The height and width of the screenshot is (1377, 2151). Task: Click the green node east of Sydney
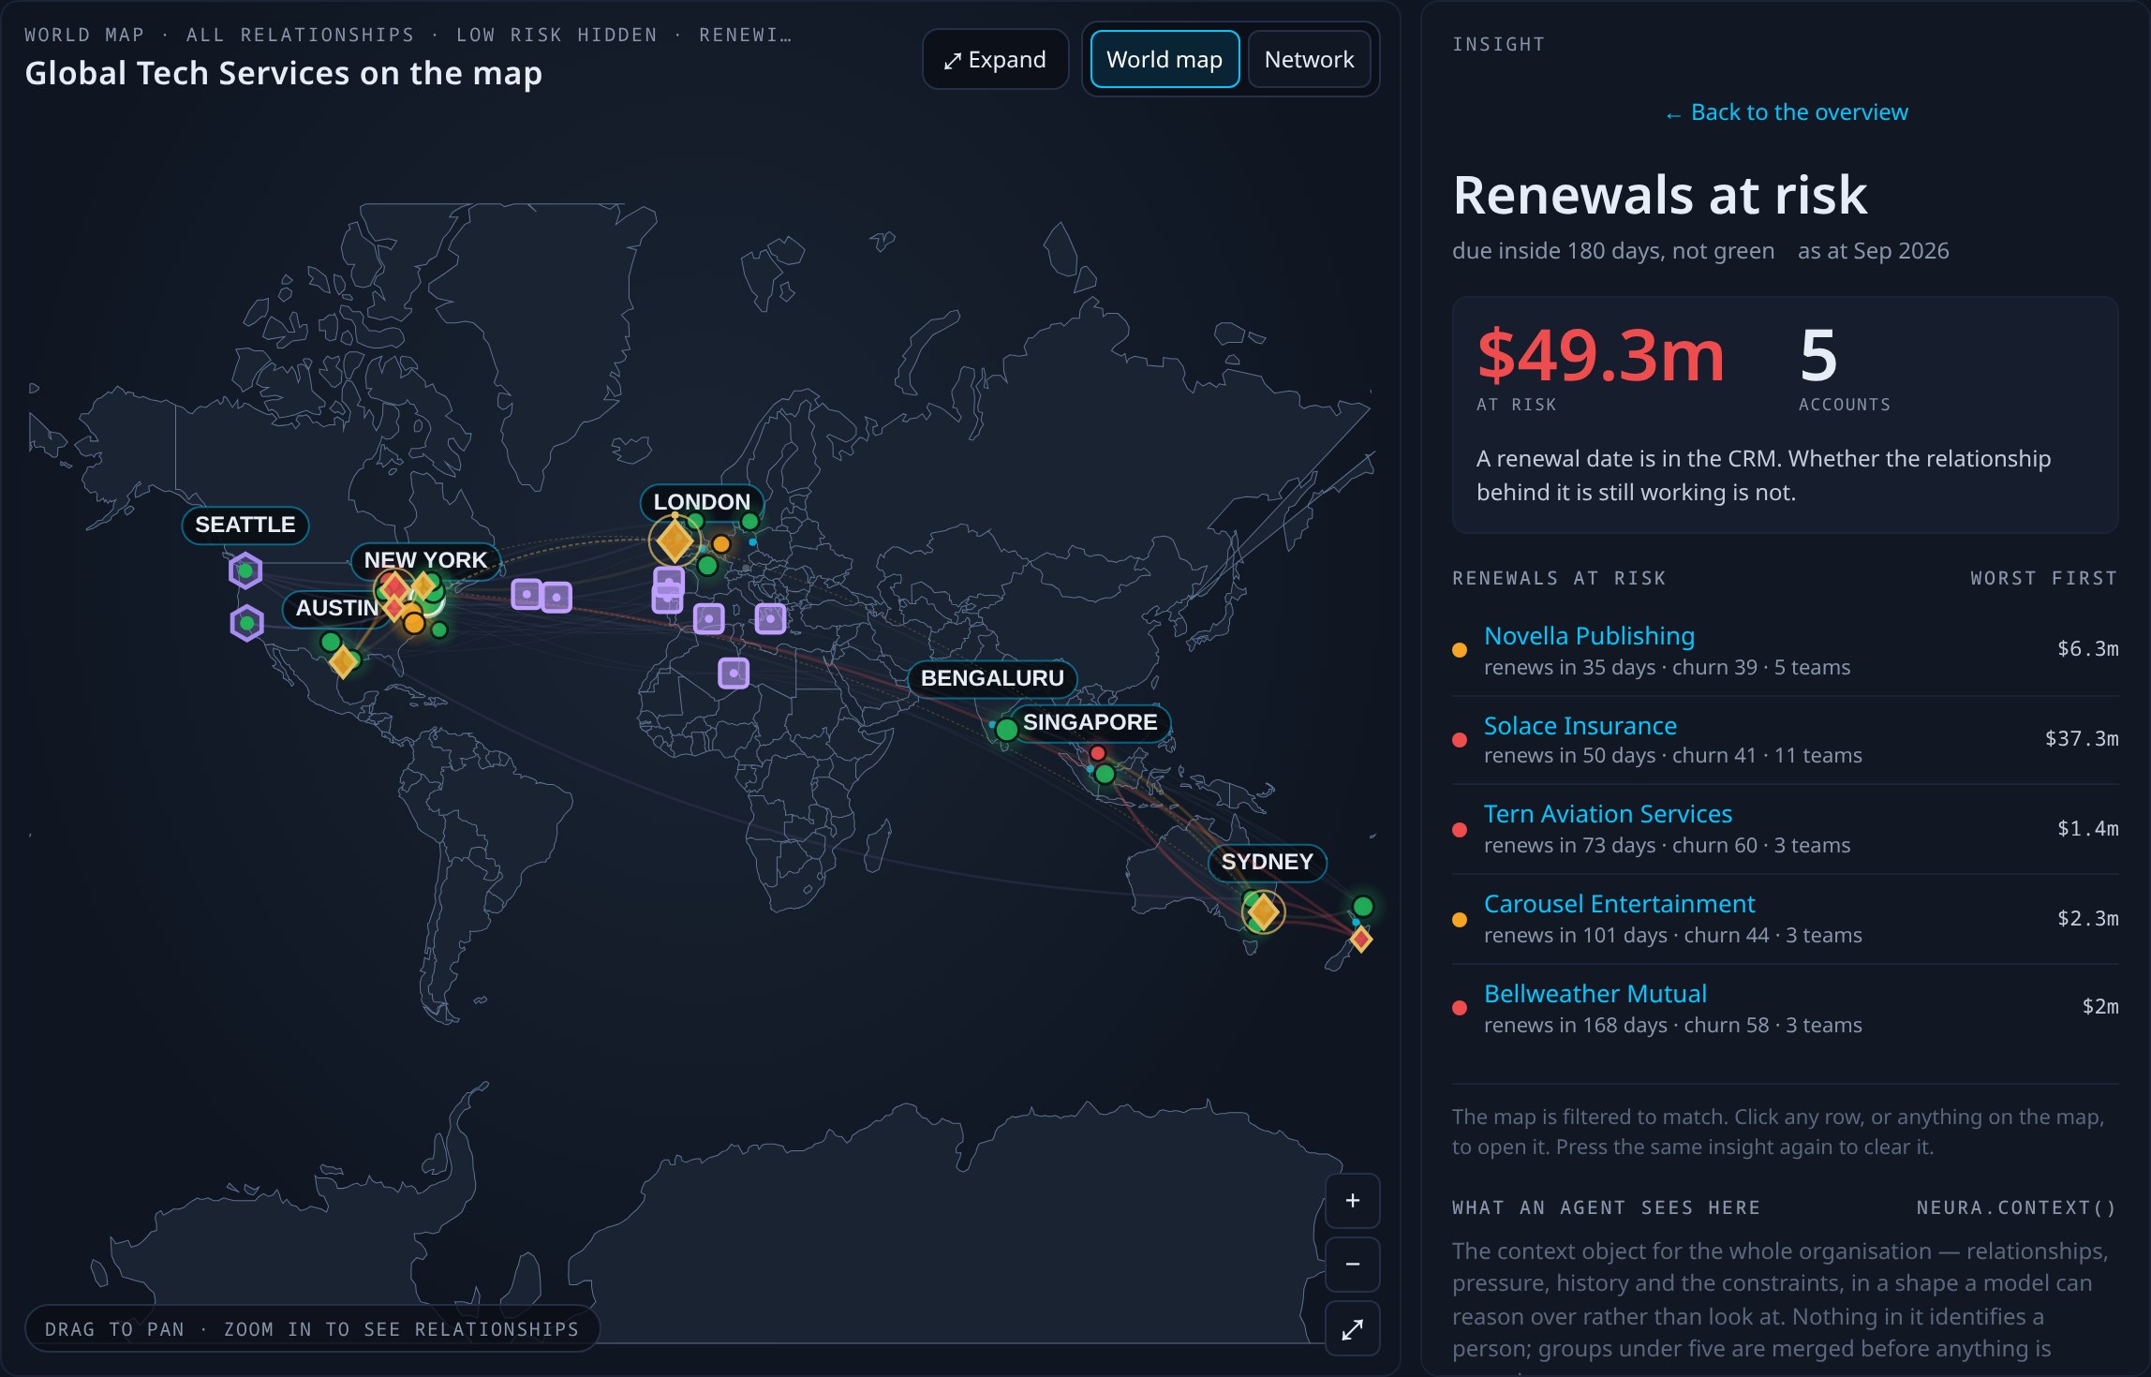click(1363, 906)
